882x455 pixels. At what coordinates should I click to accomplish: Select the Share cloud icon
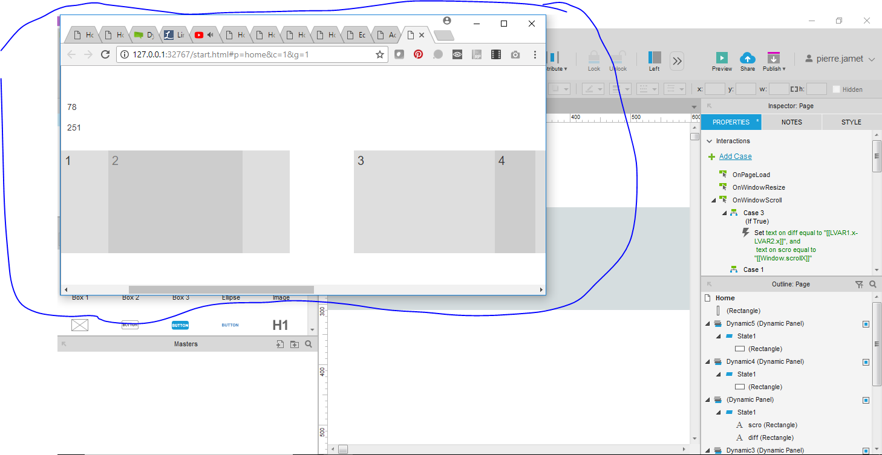[748, 58]
